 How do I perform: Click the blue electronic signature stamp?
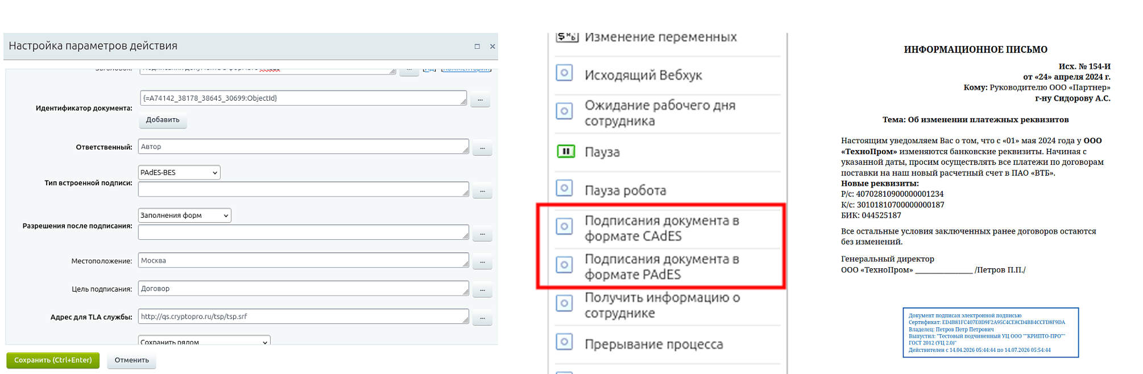(990, 333)
